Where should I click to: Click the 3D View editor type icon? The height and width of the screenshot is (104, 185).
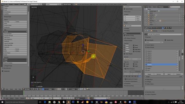(x=3, y=89)
